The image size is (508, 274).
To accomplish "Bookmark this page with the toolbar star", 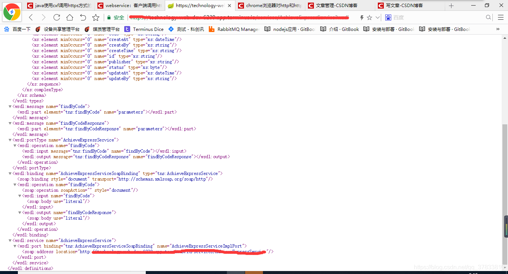I will 96,17.
